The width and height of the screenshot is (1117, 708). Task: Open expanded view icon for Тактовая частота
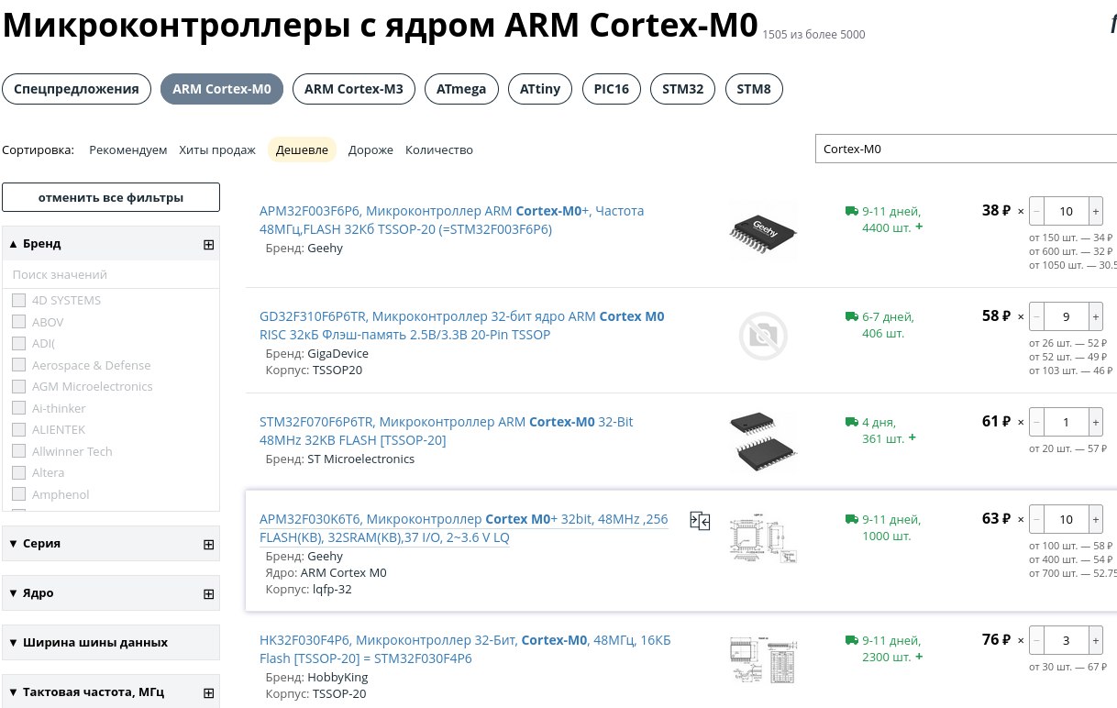click(208, 692)
